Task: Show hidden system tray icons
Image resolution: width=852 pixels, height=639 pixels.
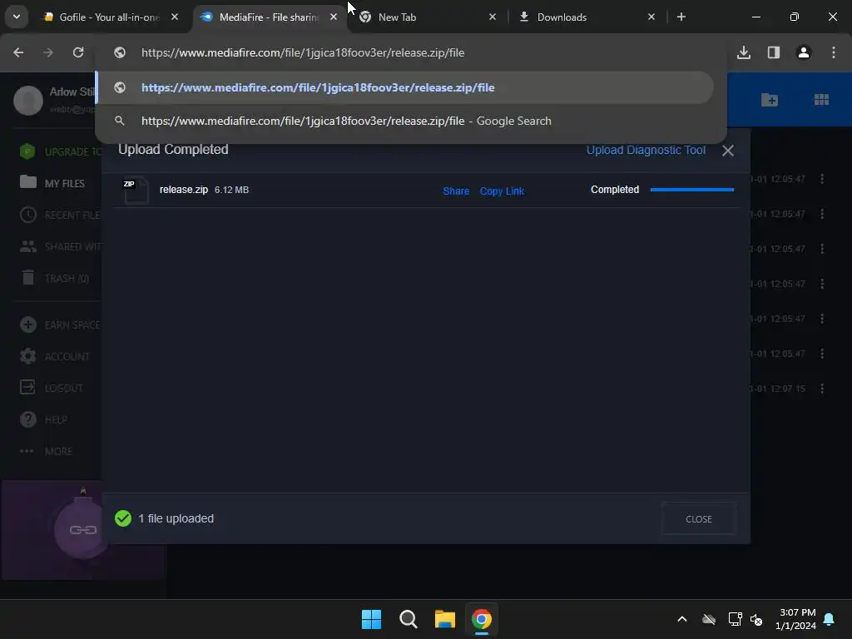Action: pyautogui.click(x=682, y=619)
